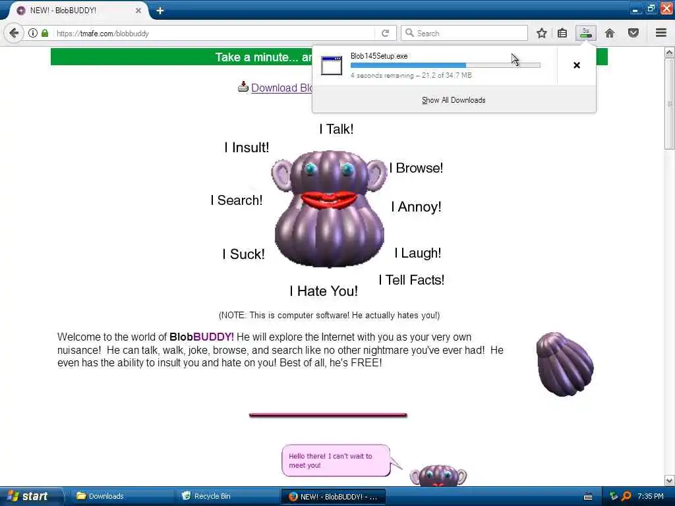The image size is (675, 506).
Task: Click the download progress bar
Action: (x=445, y=65)
